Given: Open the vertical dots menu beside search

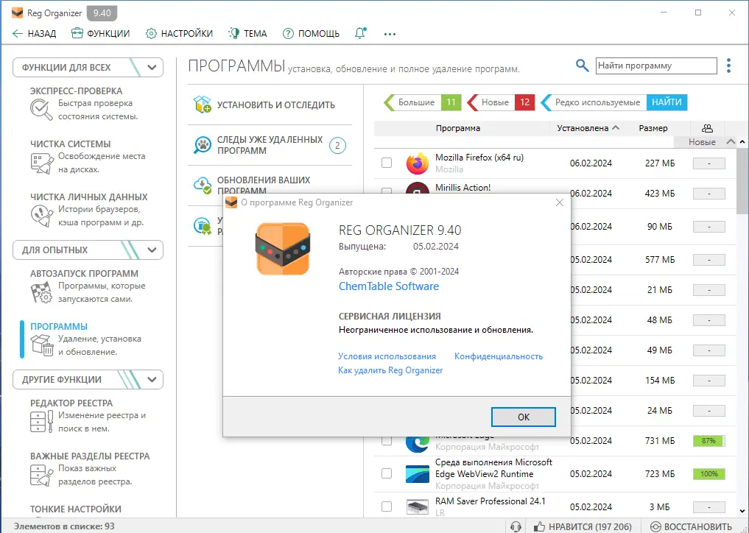Looking at the screenshot, I should (729, 66).
